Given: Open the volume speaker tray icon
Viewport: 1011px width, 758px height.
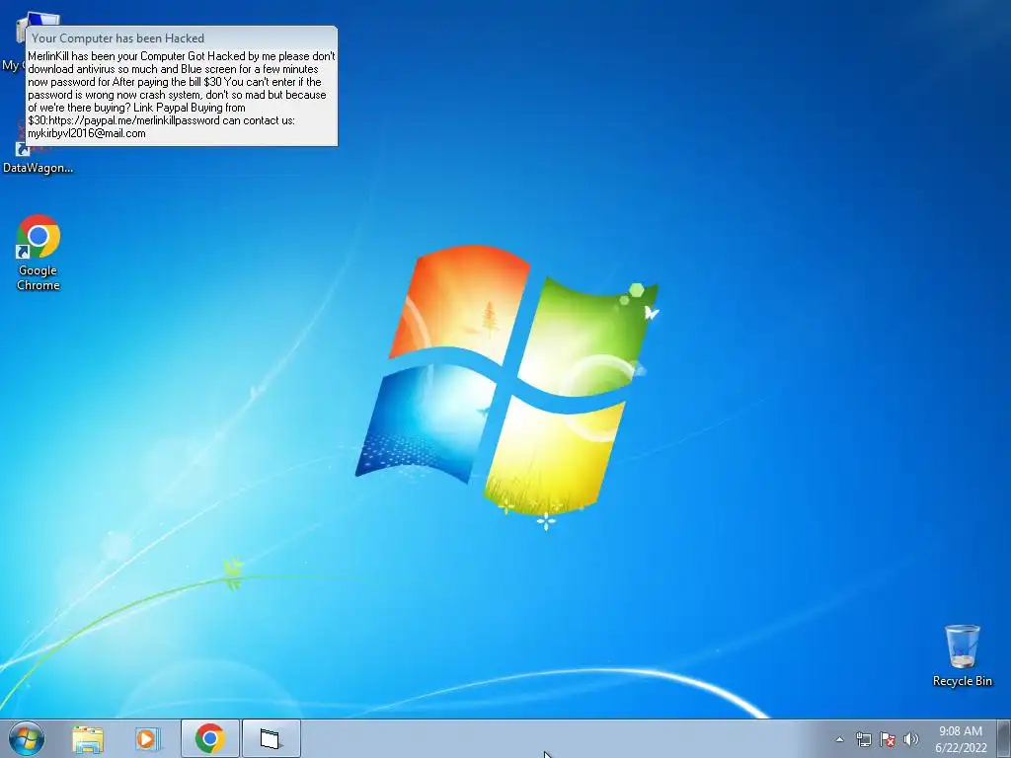Looking at the screenshot, I should point(911,739).
